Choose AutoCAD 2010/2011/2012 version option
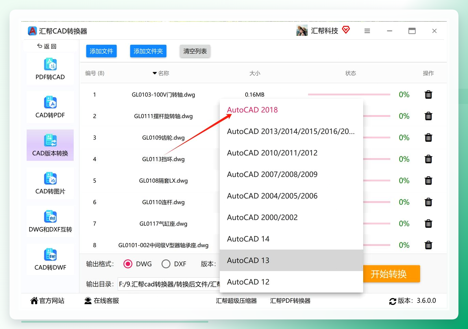468x329 pixels. coord(291,153)
